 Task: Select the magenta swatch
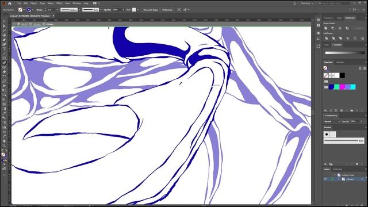[342, 87]
